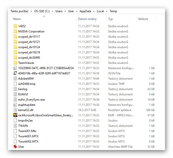Select the Twunk001.MTX file icon
Screen dimensions: 173x158
15,136
